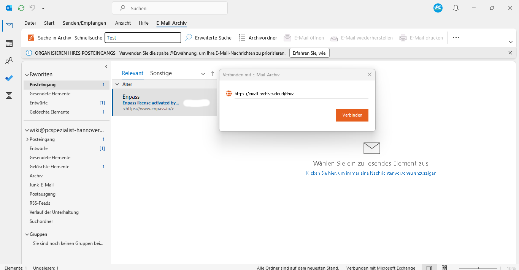
Task: Click the Verbinden button in the dialog
Action: pos(352,115)
